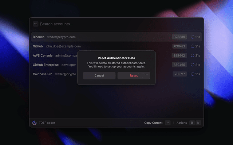Click Copy Current in the footer

point(153,123)
